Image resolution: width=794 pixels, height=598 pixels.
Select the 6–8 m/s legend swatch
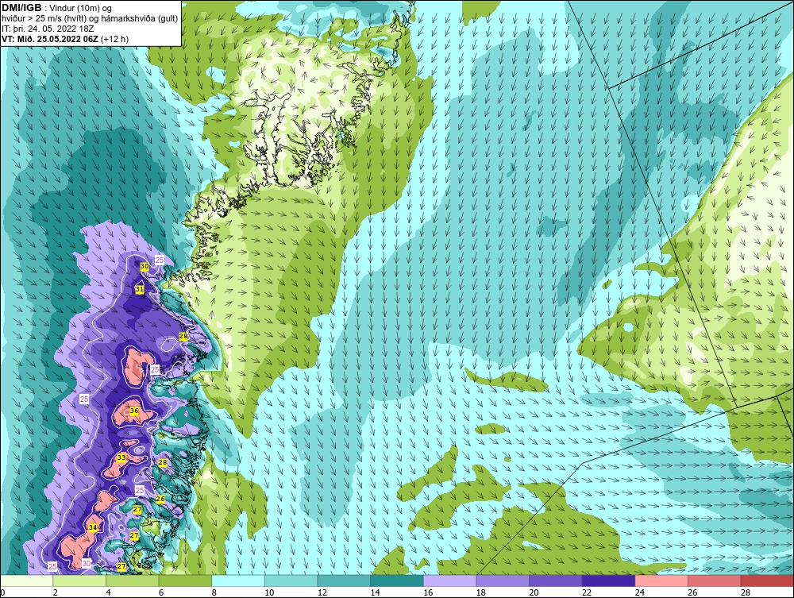click(x=185, y=581)
